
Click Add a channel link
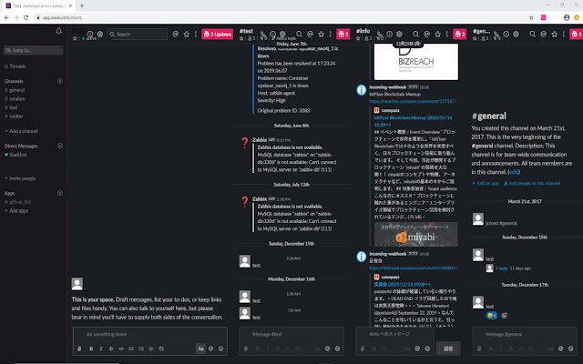tap(21, 131)
